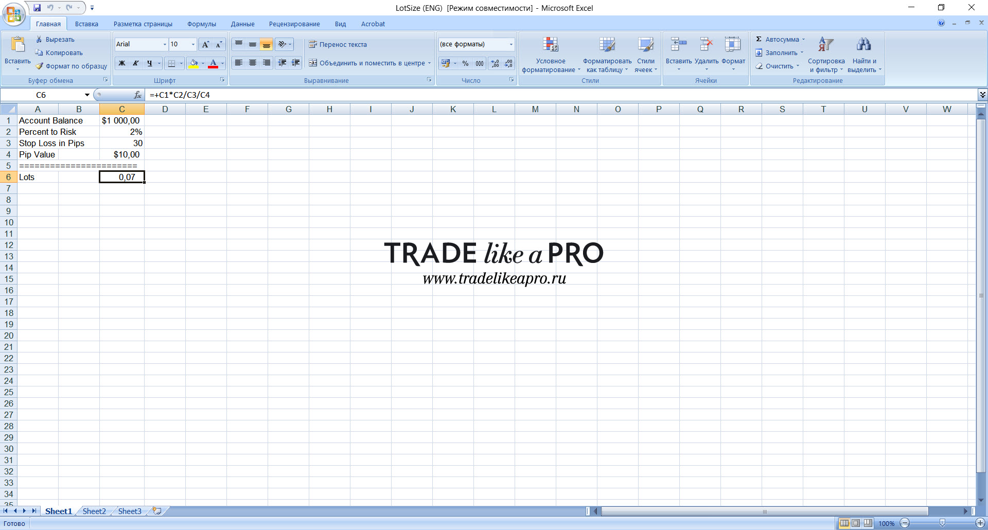This screenshot has height=530, width=988.
Task: Click the Автосумма button
Action: tap(780, 39)
